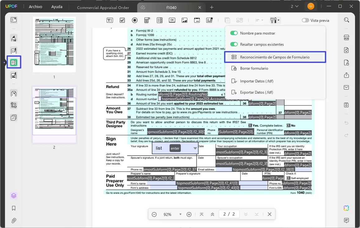Open the form tools wrench dropdown
Image resolution: width=360 pixels, height=228 pixels.
click(275, 20)
